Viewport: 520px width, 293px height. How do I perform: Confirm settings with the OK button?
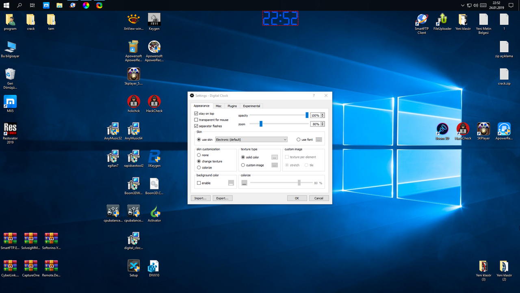point(297,198)
